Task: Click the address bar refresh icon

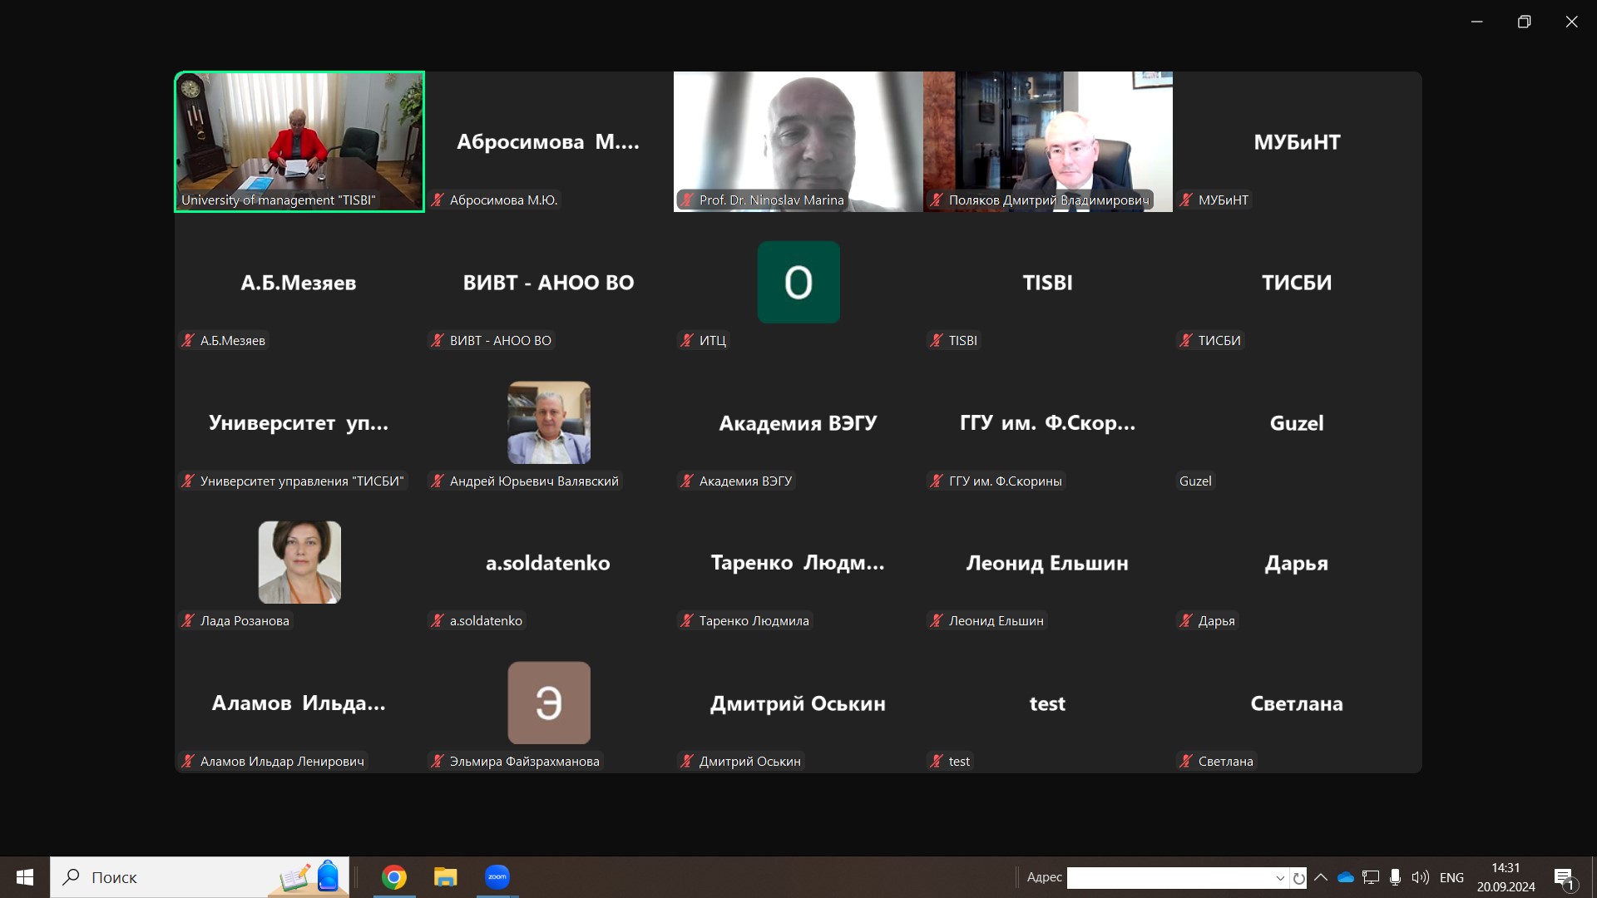Action: (x=1298, y=878)
